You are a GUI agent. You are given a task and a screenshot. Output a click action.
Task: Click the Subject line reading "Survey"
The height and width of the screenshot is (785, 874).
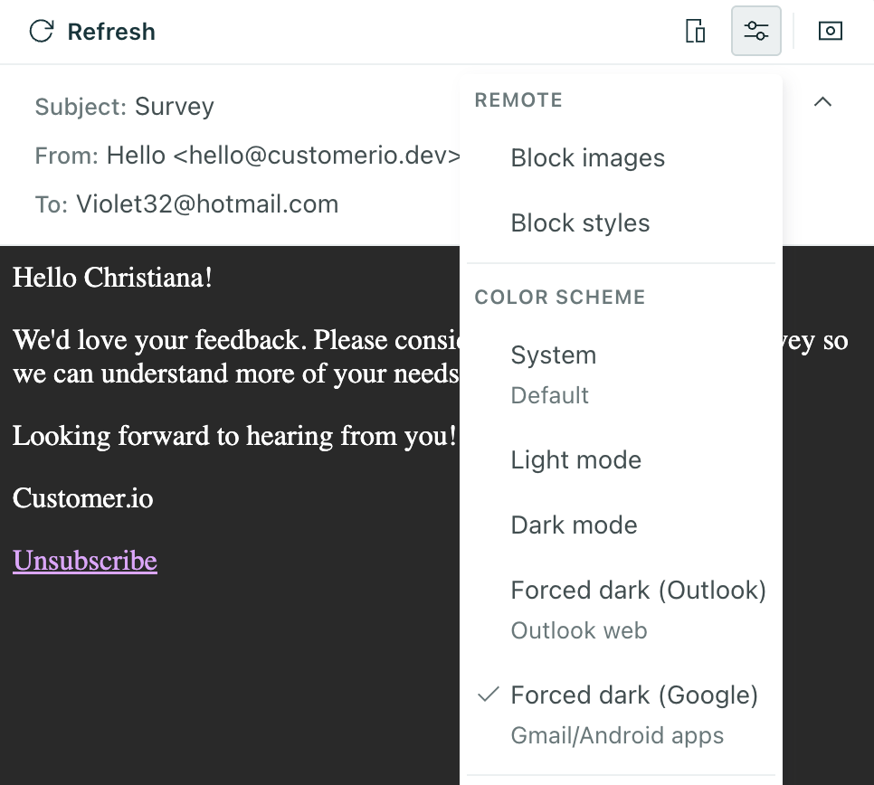click(174, 107)
